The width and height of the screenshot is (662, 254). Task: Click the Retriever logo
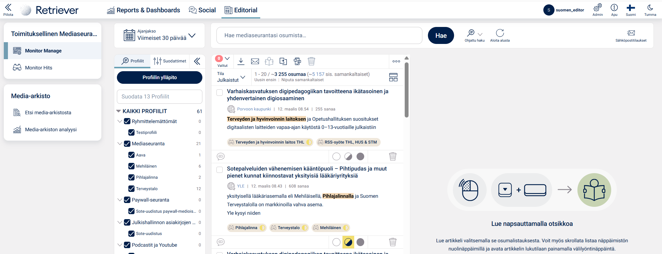(x=50, y=10)
